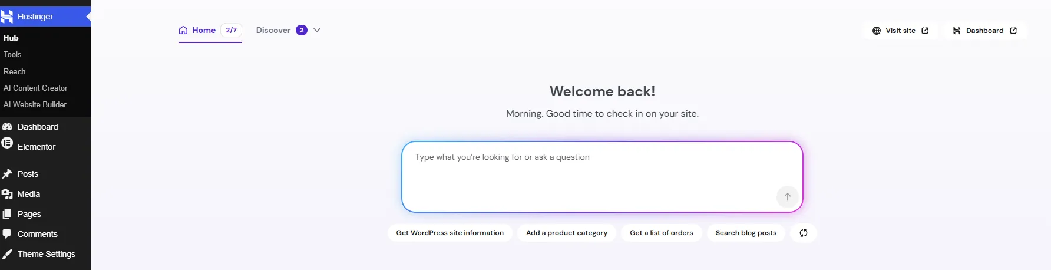Viewport: 1051px width, 270px height.
Task: Click the Elementor icon in sidebar
Action: click(7, 143)
